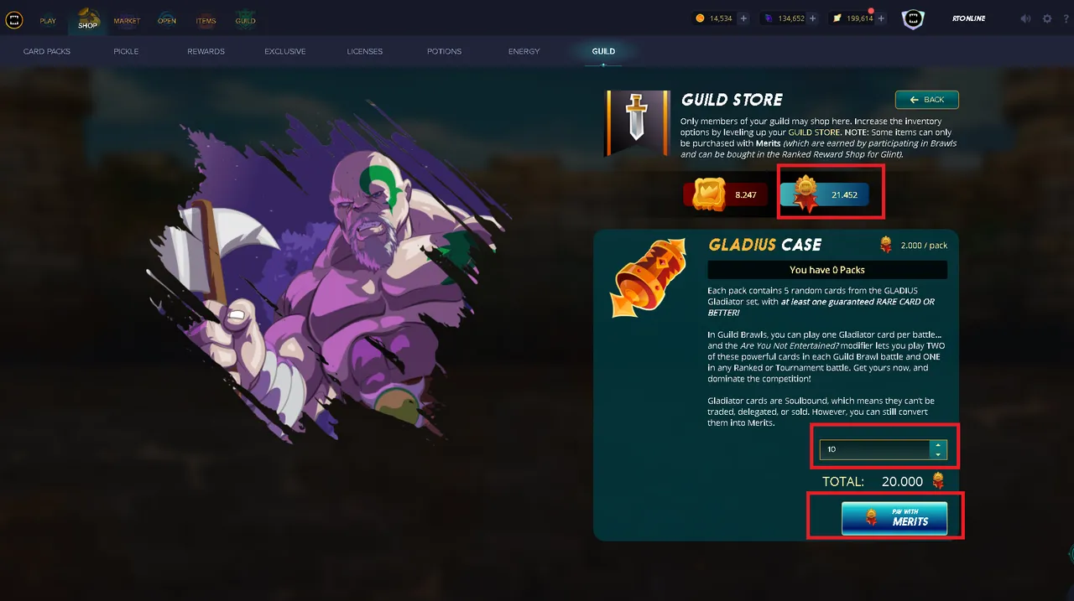1074x601 pixels.
Task: Switch to the Card Packs tab
Action: pyautogui.click(x=47, y=51)
